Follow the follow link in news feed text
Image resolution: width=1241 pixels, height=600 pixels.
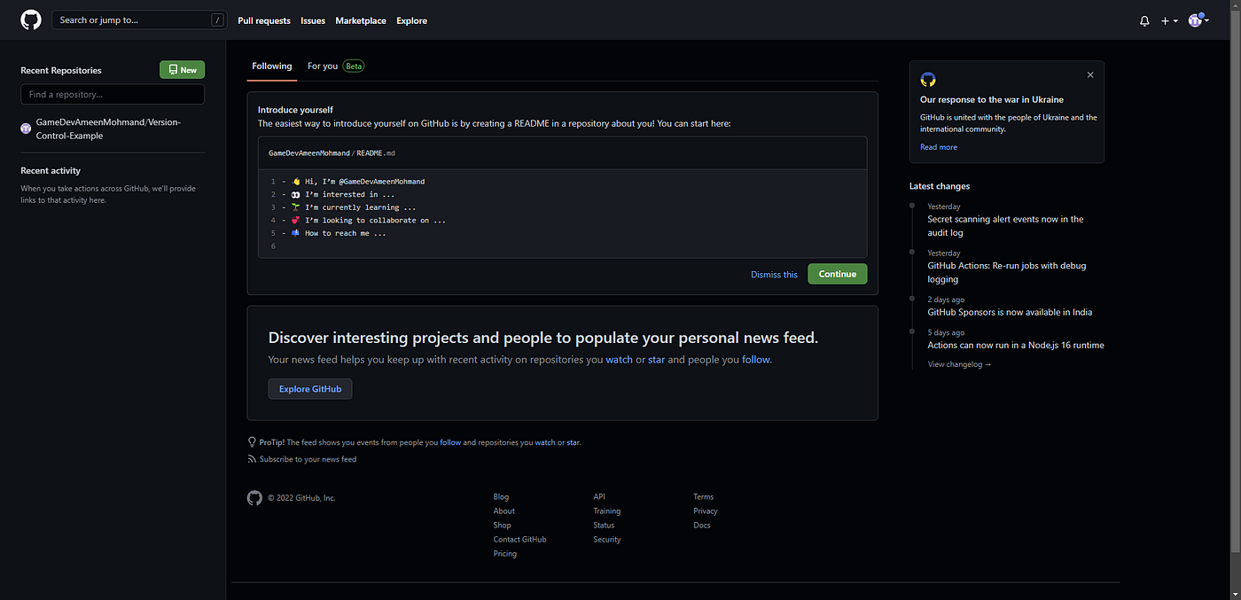pos(756,360)
